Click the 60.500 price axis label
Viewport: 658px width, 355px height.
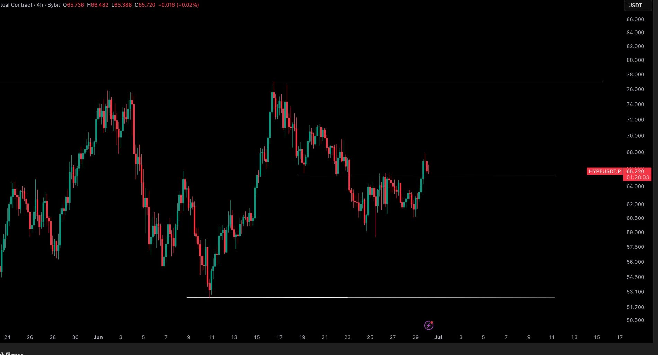click(635, 218)
